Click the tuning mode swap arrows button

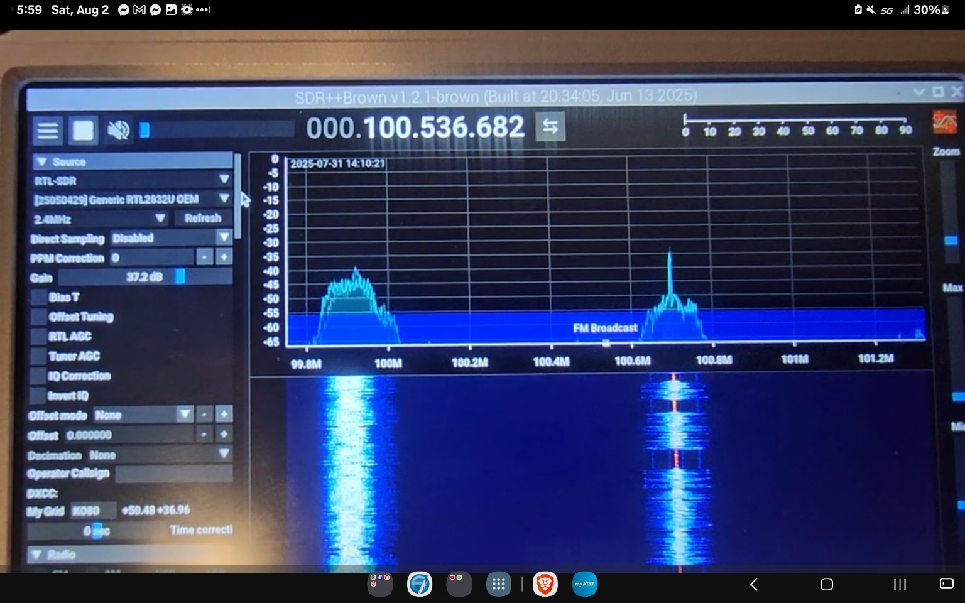[550, 127]
